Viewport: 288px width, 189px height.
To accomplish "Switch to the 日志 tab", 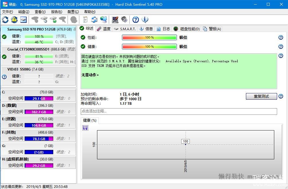I will (163, 29).
